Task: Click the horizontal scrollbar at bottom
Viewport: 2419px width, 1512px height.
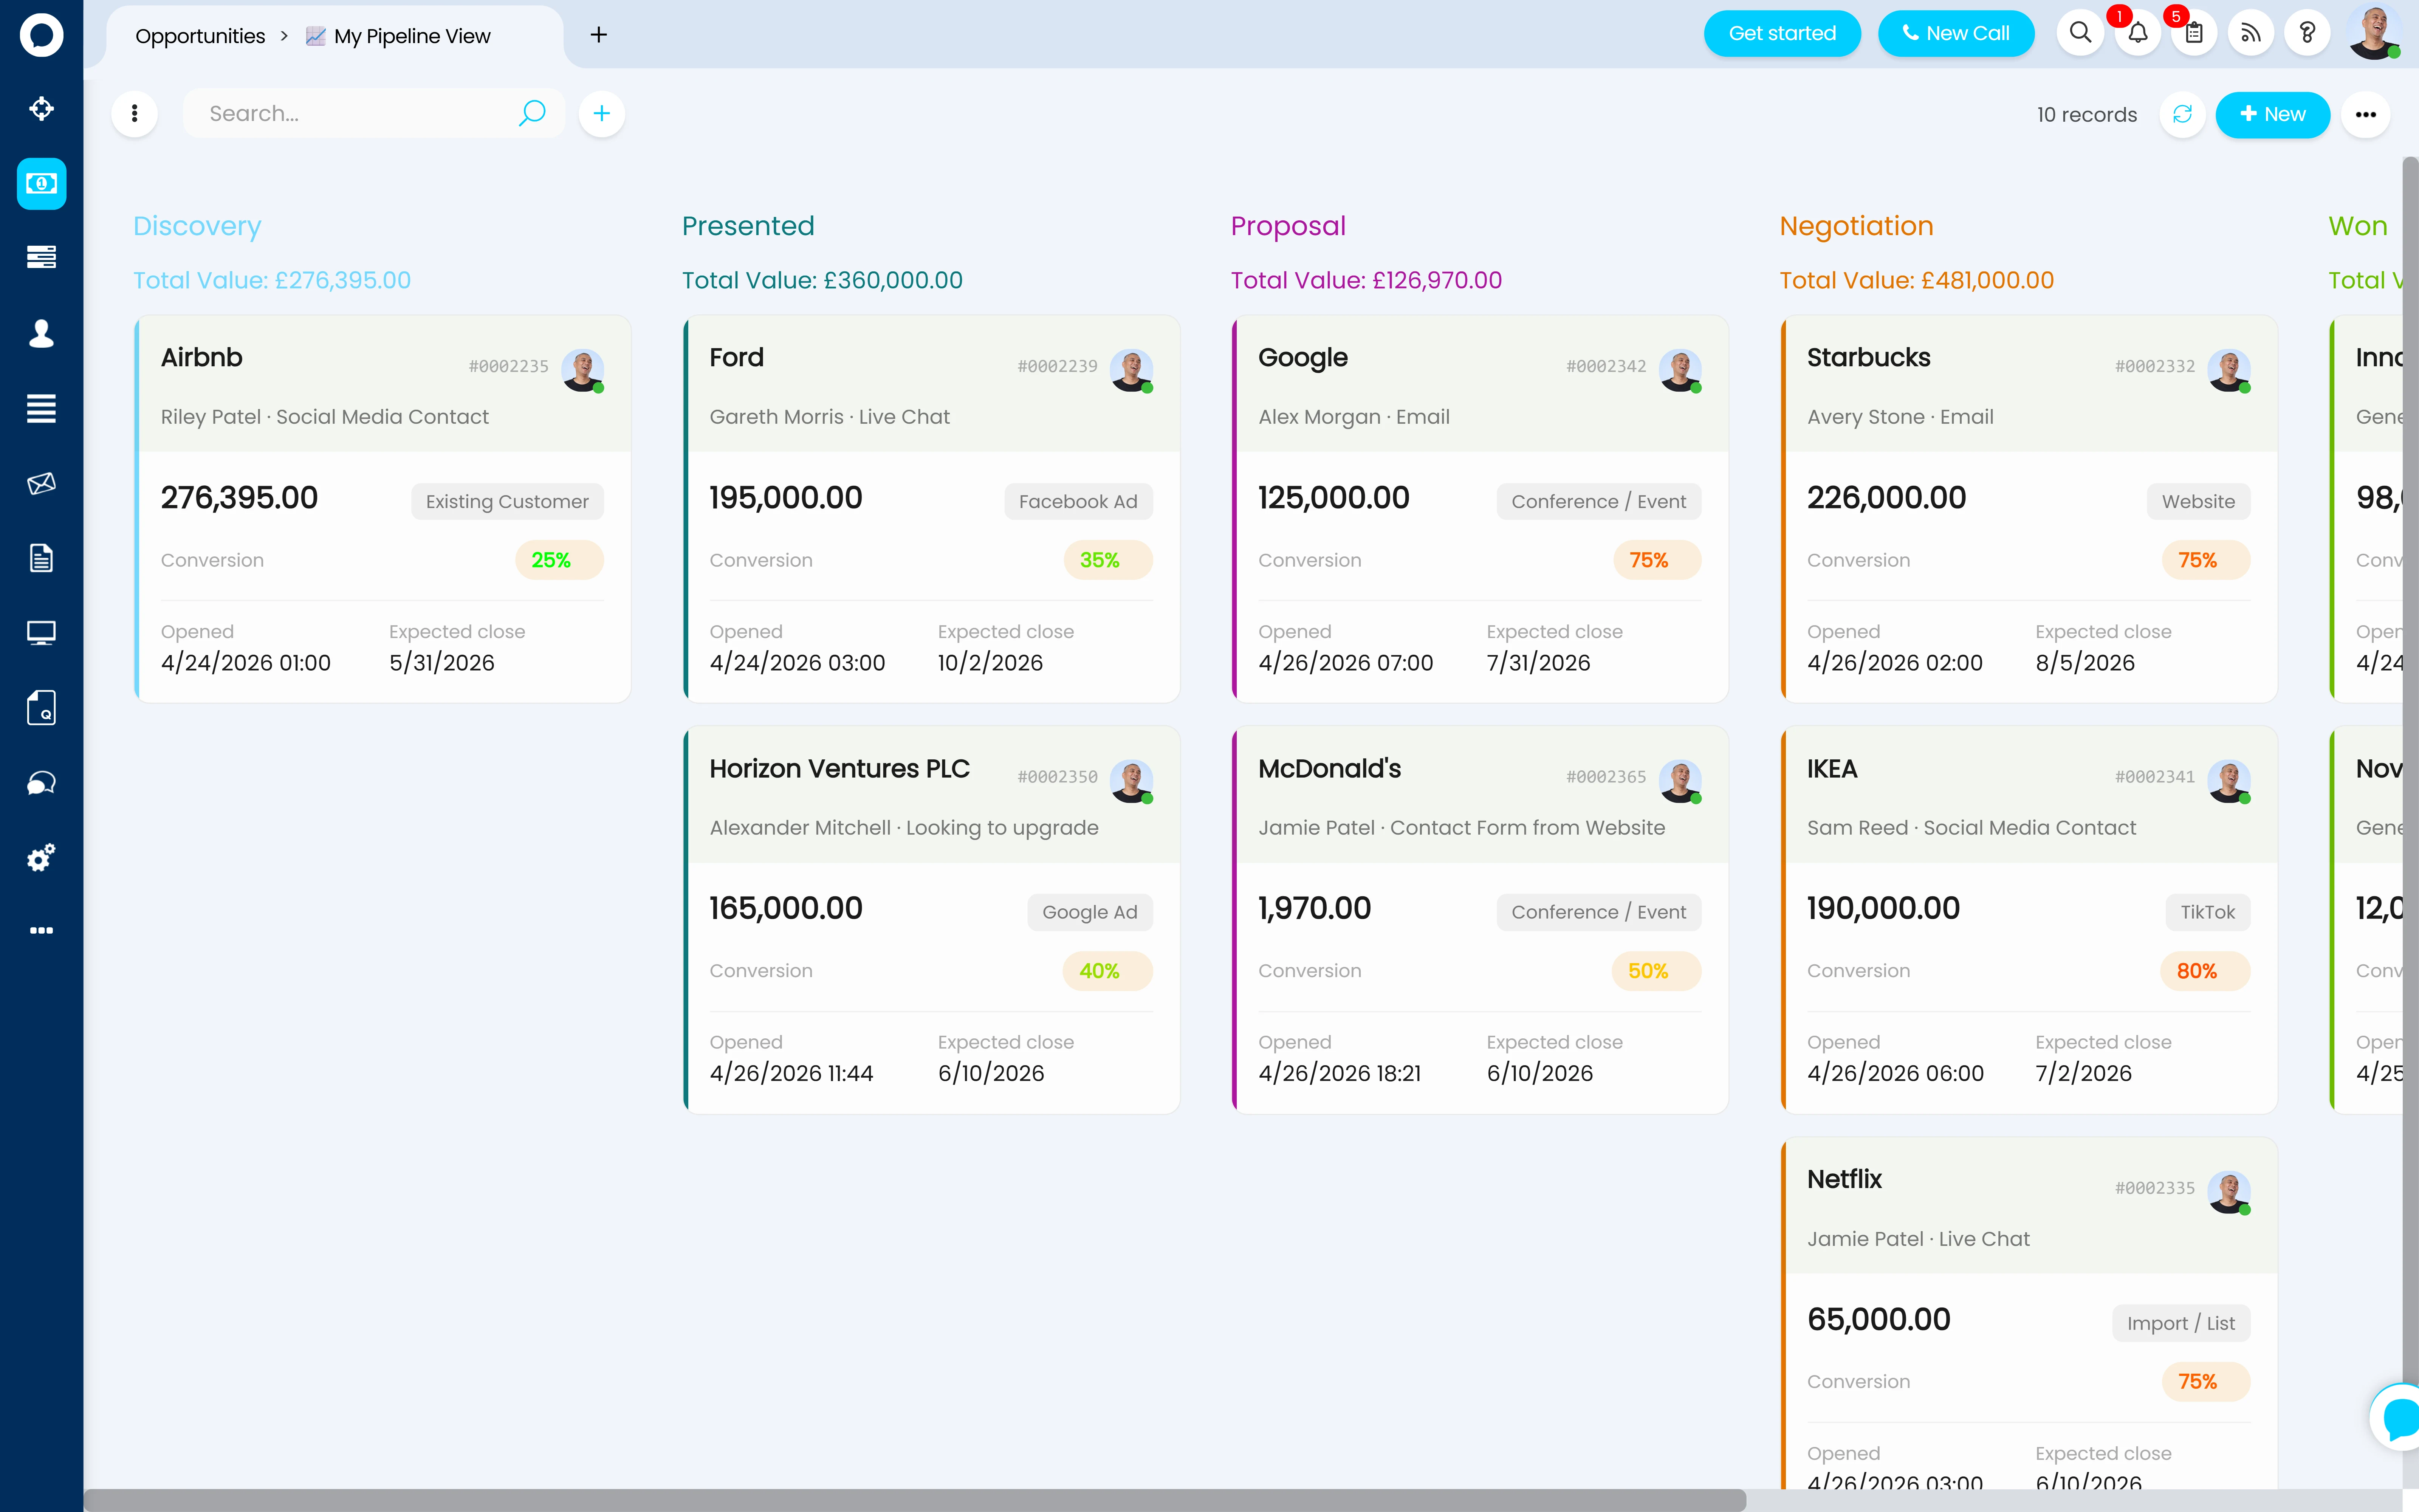Action: [x=915, y=1500]
